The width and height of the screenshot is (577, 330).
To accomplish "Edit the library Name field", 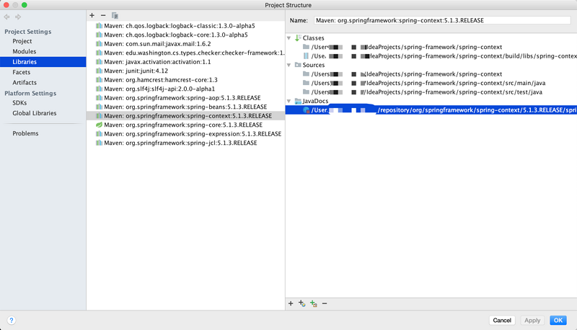I will coord(442,21).
